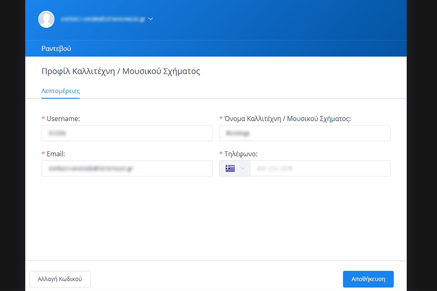Viewport: 437px width, 291px height.
Task: Switch to the Λεπτομέρειες tab
Action: click(x=61, y=91)
